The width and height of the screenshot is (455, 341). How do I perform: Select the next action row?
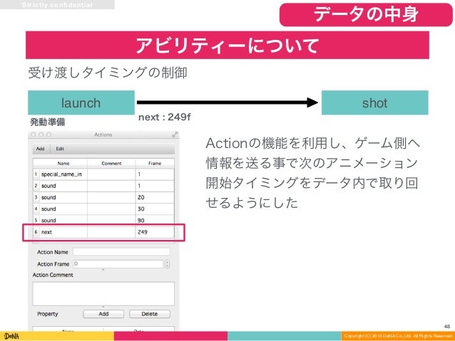point(103,232)
